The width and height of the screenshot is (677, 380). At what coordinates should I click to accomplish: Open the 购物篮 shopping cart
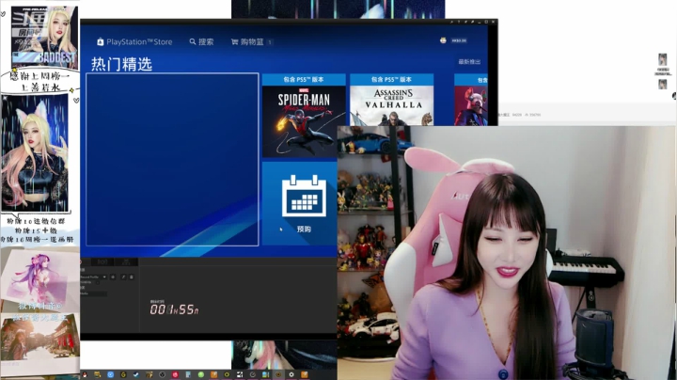pyautogui.click(x=252, y=42)
